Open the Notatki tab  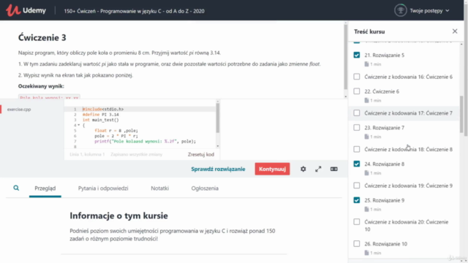tap(159, 188)
